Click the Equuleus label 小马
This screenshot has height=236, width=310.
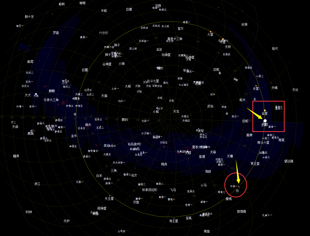click(x=203, y=185)
